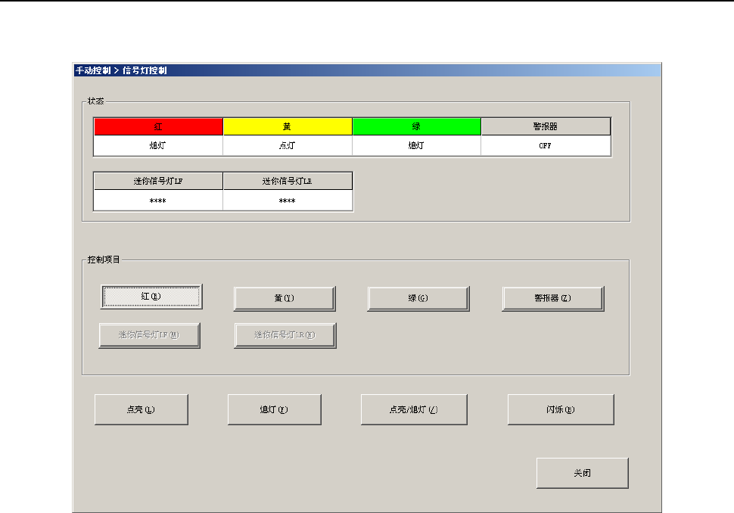The height and width of the screenshot is (513, 734).
Task: Click the 熄灯 value under 红
Action: [x=158, y=145]
